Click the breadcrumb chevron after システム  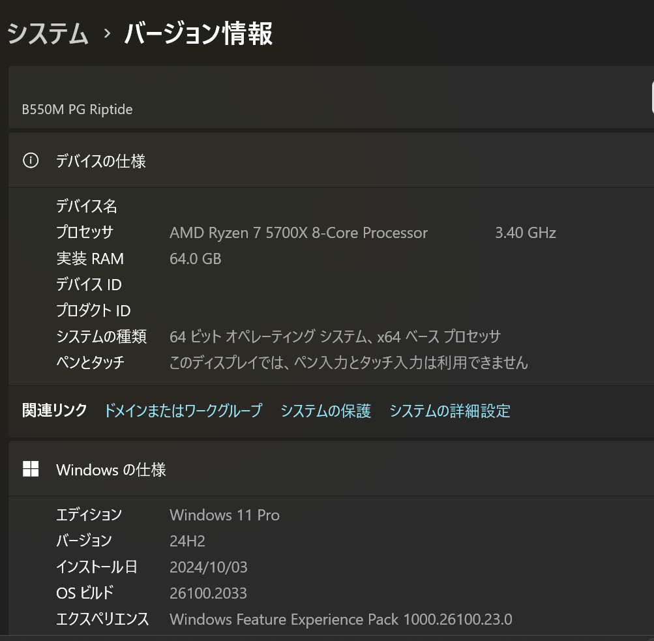click(107, 33)
